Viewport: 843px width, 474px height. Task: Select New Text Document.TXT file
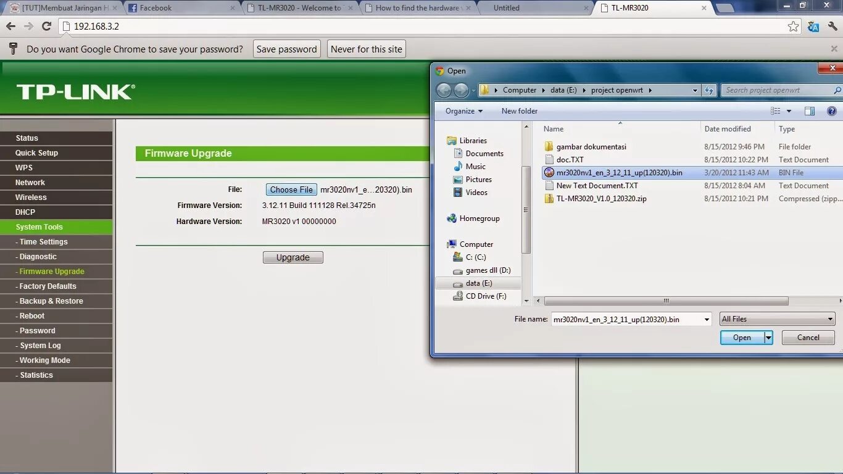[597, 186]
